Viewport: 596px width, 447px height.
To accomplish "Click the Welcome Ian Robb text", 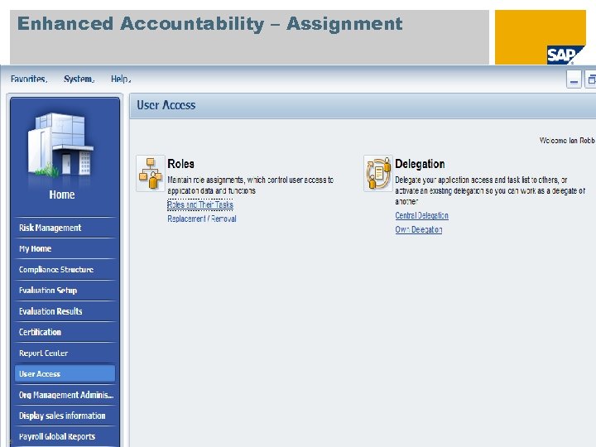I will tap(567, 141).
